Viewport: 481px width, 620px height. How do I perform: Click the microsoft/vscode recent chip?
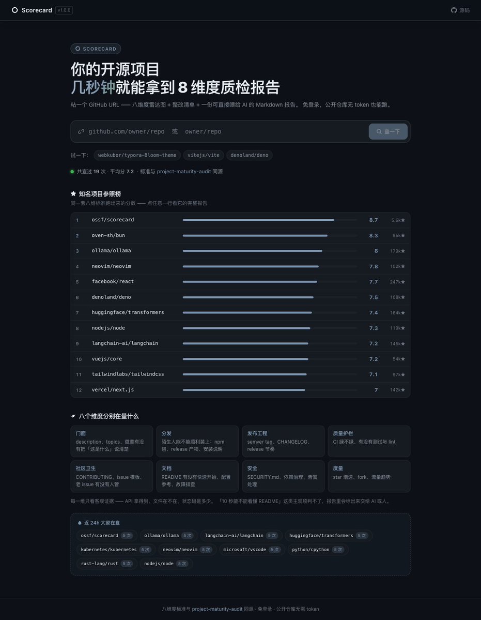coord(252,550)
